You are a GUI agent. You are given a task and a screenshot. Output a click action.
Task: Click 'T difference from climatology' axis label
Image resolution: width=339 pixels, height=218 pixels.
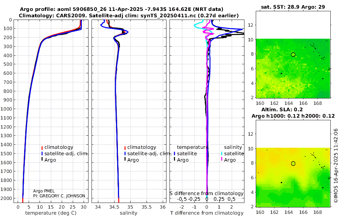207,213
